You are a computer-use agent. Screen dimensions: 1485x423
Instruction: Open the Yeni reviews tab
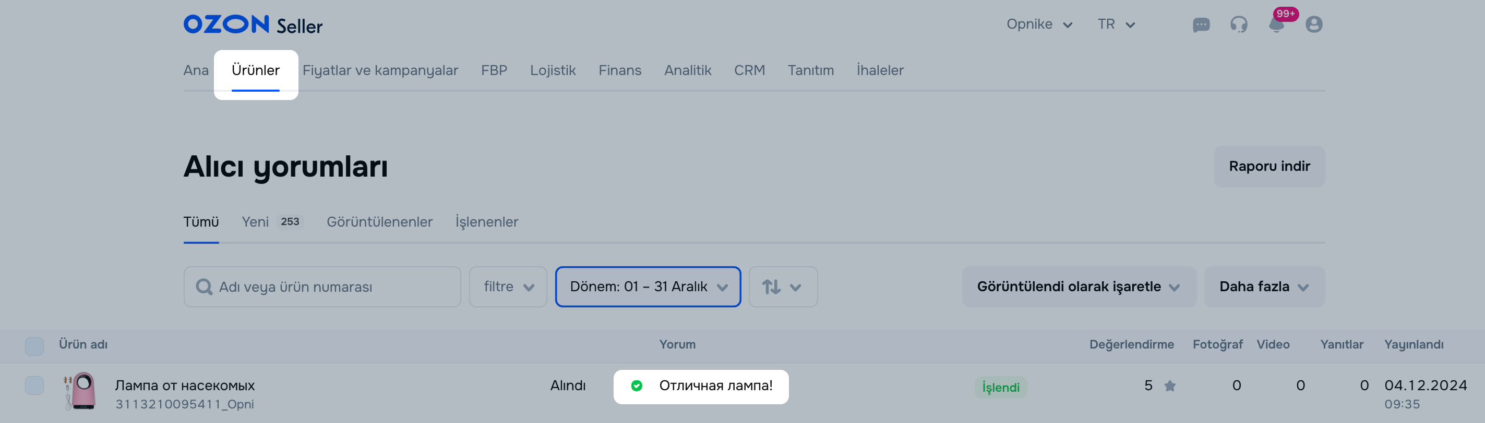tap(255, 222)
